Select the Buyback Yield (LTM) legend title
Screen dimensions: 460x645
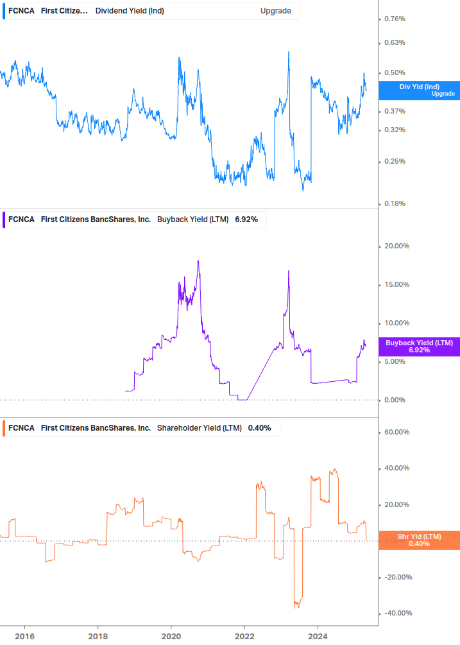[193, 219]
